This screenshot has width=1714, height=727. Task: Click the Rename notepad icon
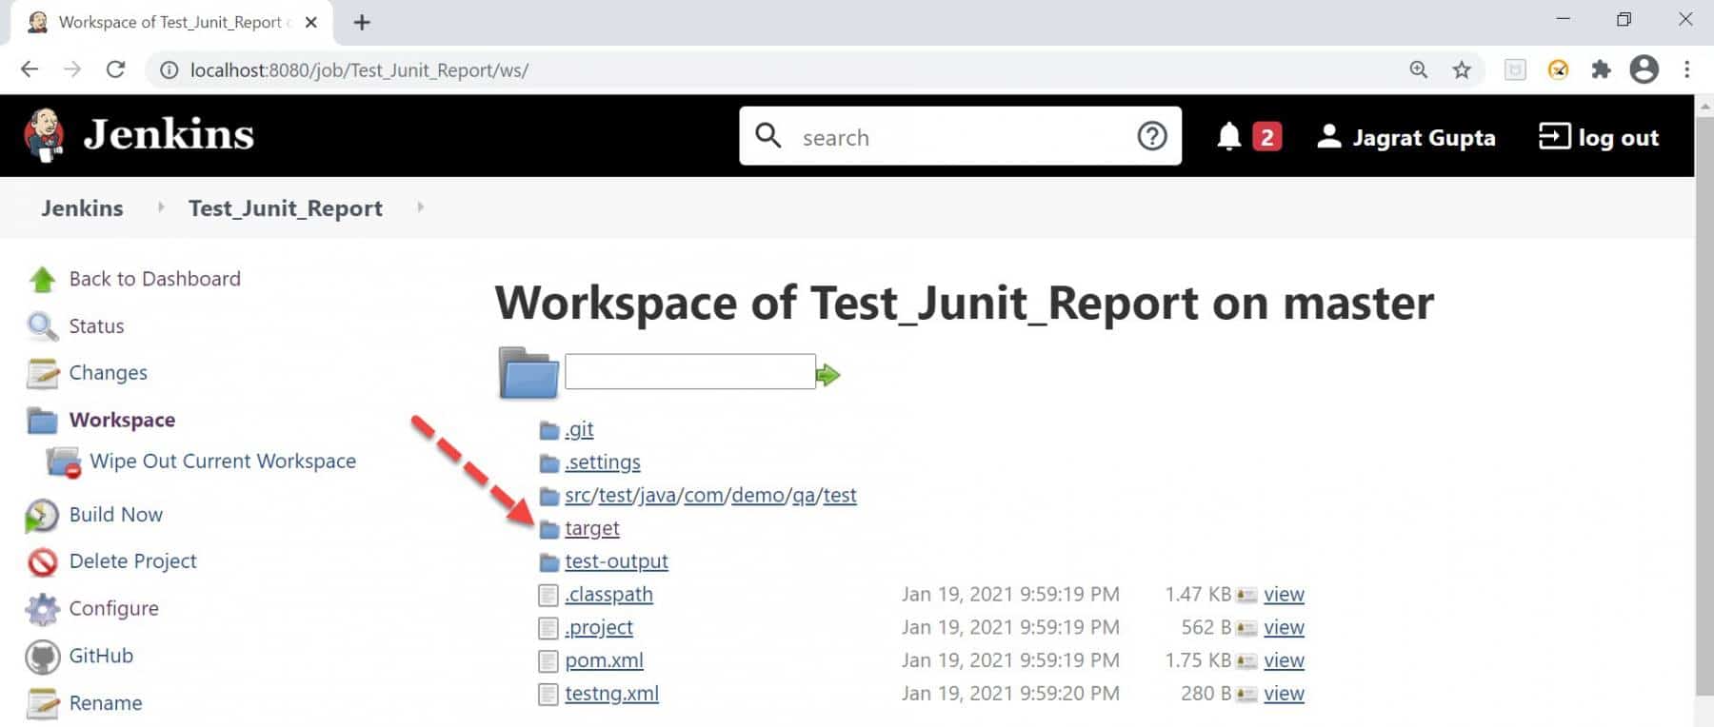42,703
